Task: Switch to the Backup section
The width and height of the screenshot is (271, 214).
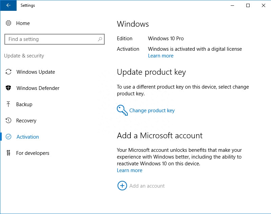Action: pyautogui.click(x=24, y=104)
